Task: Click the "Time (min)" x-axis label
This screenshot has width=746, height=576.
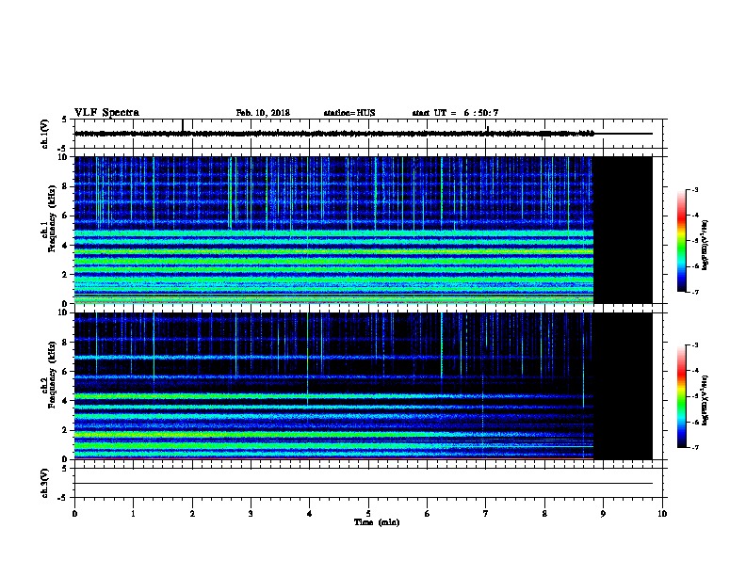Action: coord(377,522)
